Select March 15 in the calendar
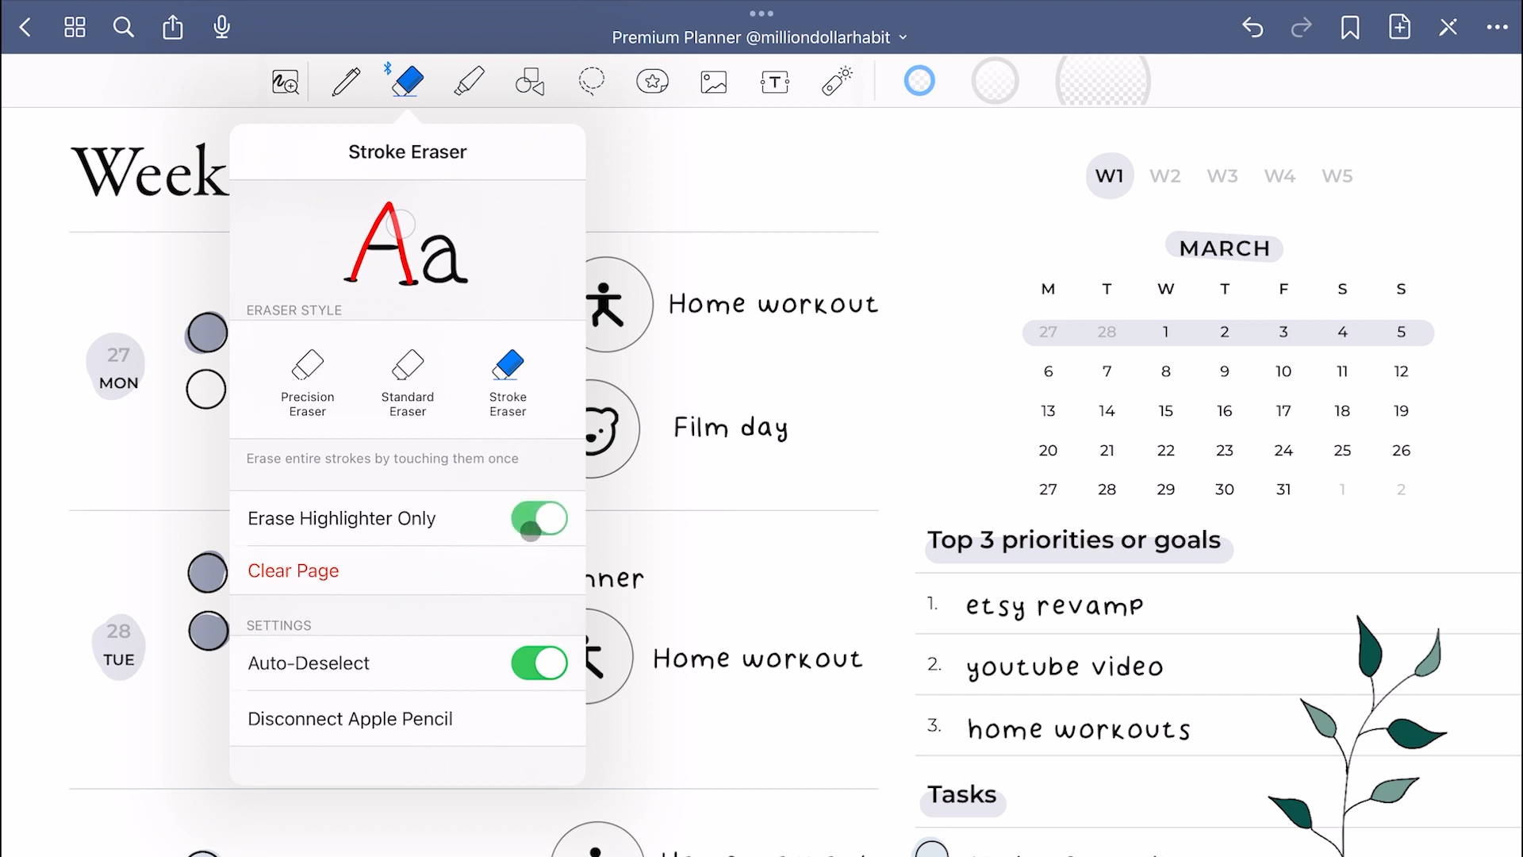 1165,411
